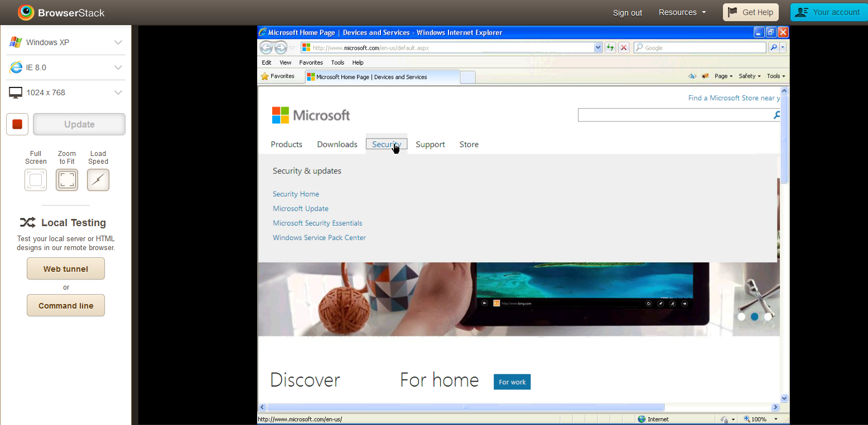Expand the IE 8.0 browser dropdown
Image resolution: width=868 pixels, height=425 pixels.
pyautogui.click(x=118, y=67)
